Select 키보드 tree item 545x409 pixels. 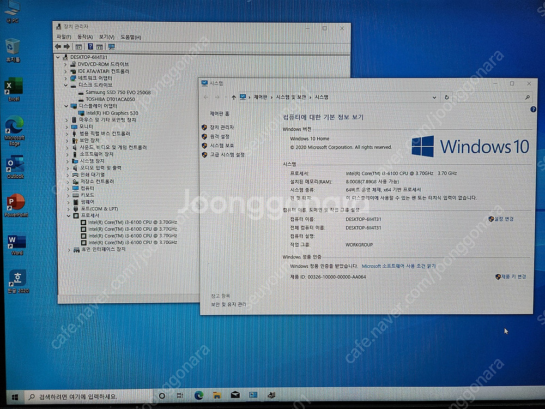(x=88, y=195)
